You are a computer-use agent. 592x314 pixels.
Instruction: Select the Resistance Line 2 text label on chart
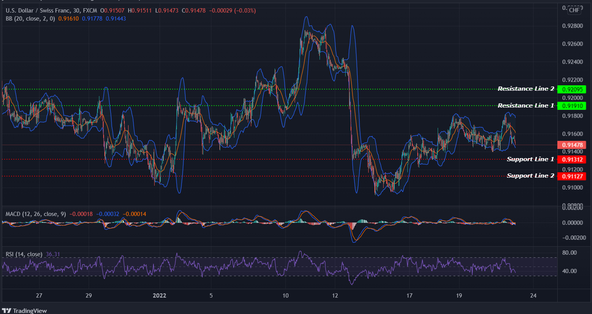tap(526, 89)
